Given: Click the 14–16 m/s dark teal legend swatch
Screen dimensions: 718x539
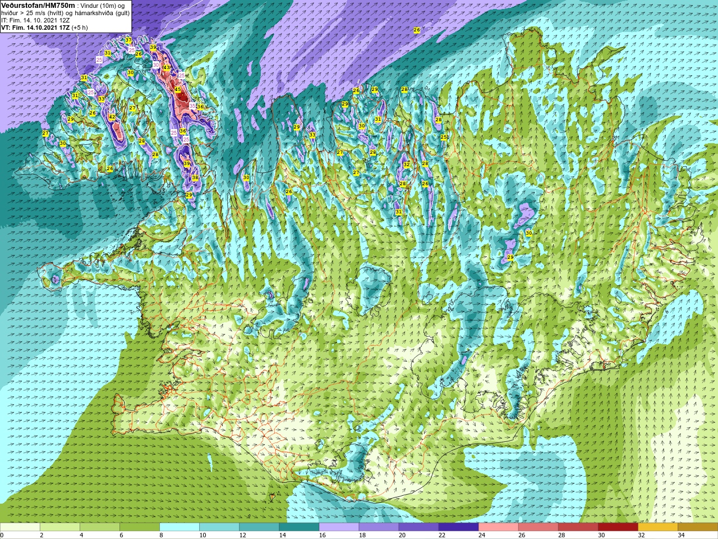Looking at the screenshot, I should (x=299, y=527).
